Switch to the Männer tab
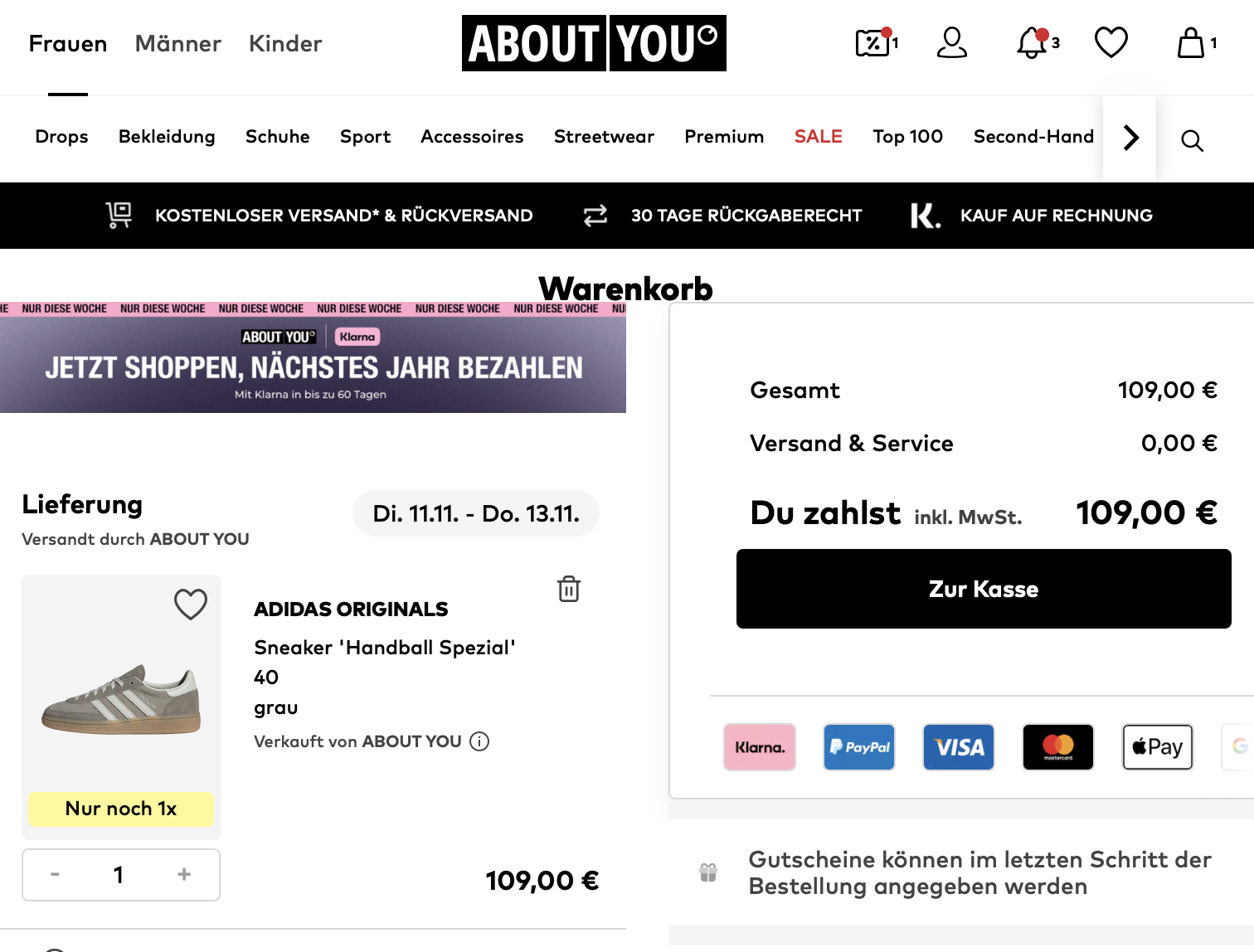The height and width of the screenshot is (952, 1254). point(177,43)
